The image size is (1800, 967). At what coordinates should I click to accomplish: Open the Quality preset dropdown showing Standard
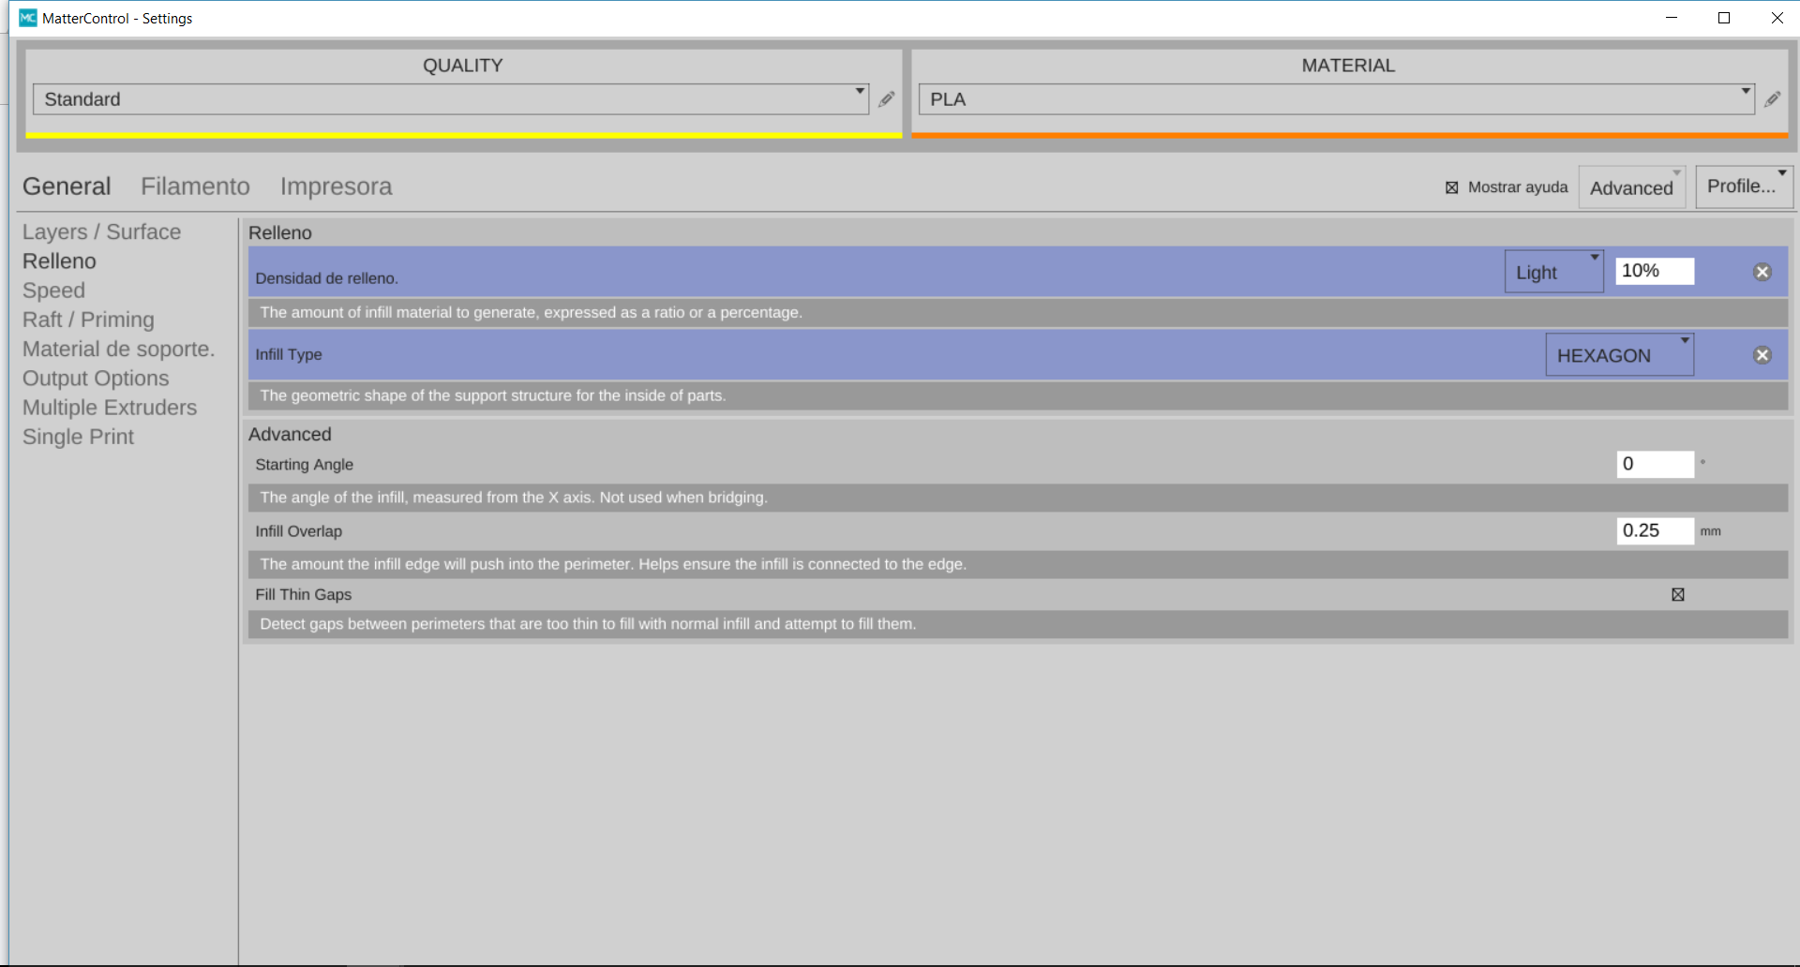pyautogui.click(x=450, y=99)
